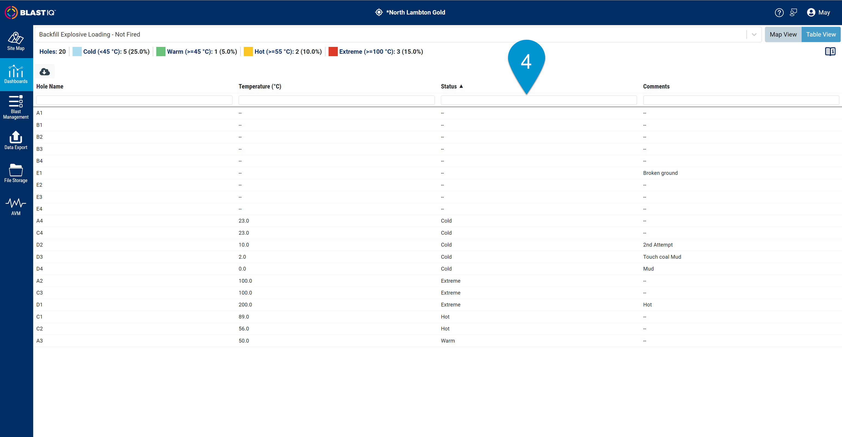The height and width of the screenshot is (437, 842).
Task: Select hole row A1
Action: click(x=437, y=113)
